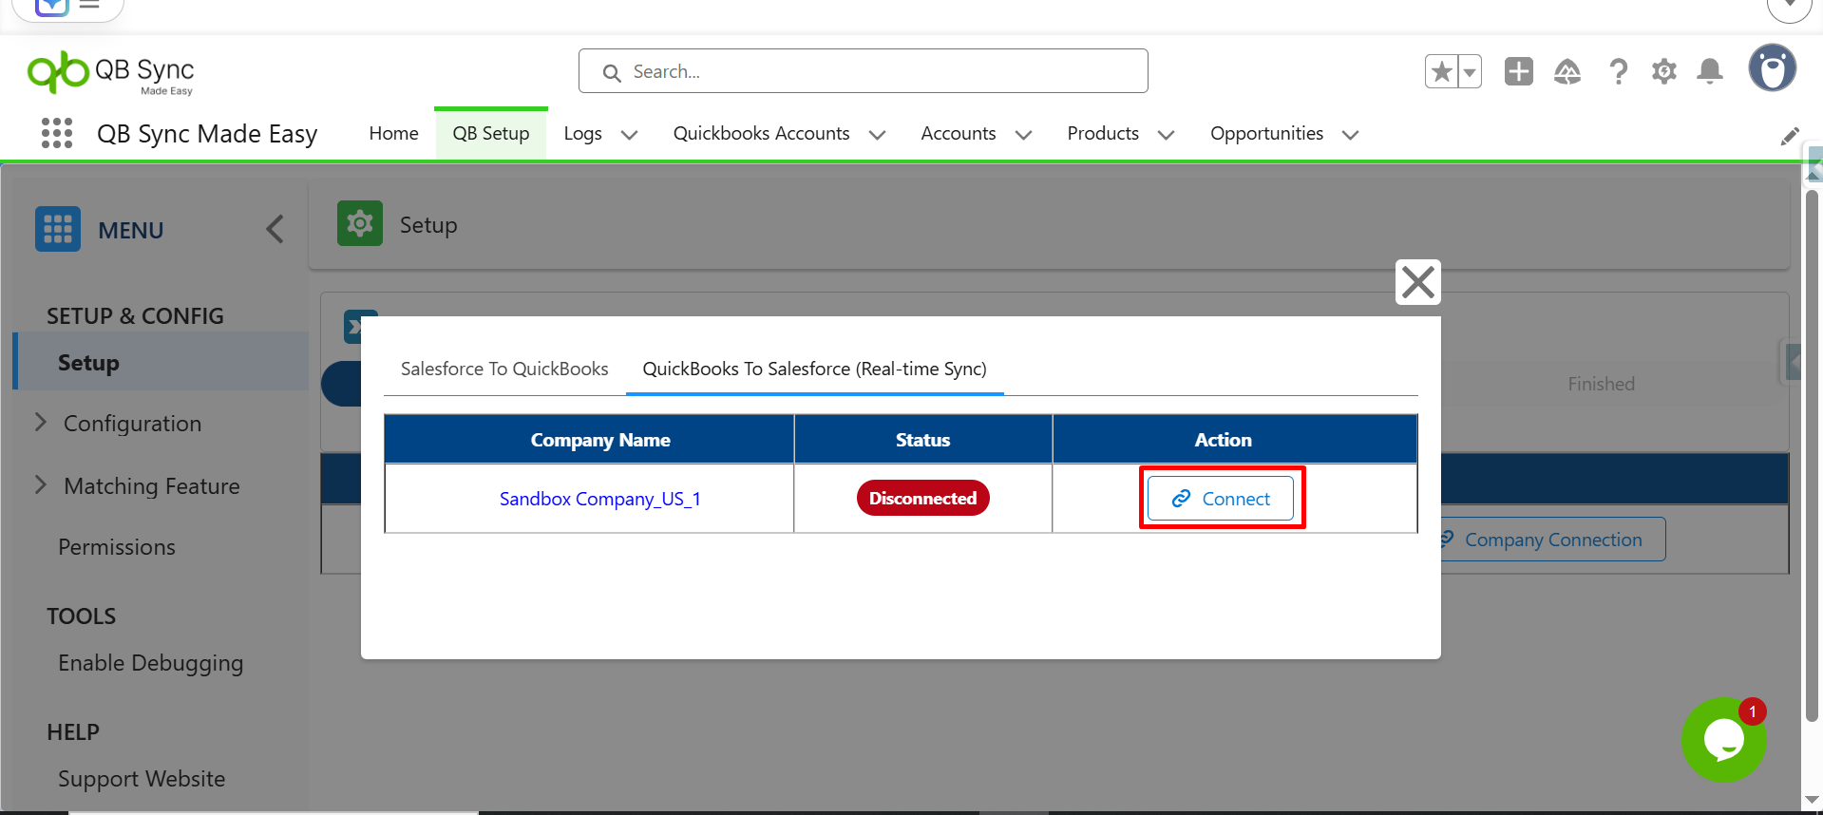Click the Connect button
Screen dimensions: 1823x815
1221,499
